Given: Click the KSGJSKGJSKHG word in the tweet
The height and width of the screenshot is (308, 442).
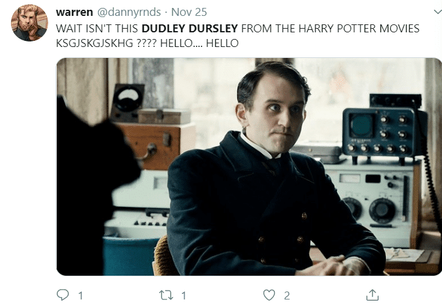Looking at the screenshot, I should (x=94, y=43).
